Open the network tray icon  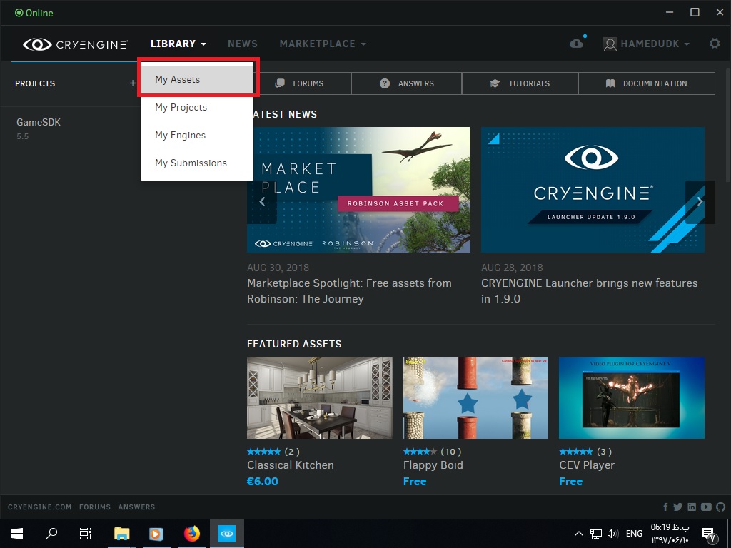click(596, 534)
